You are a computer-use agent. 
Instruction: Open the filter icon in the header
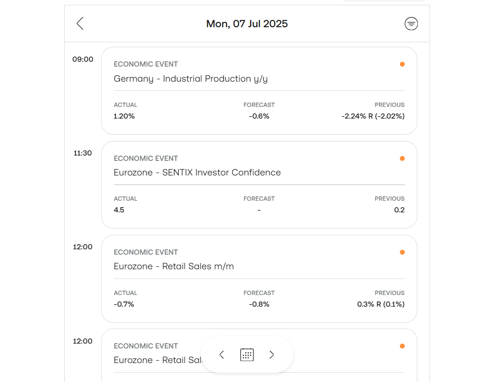coord(411,24)
